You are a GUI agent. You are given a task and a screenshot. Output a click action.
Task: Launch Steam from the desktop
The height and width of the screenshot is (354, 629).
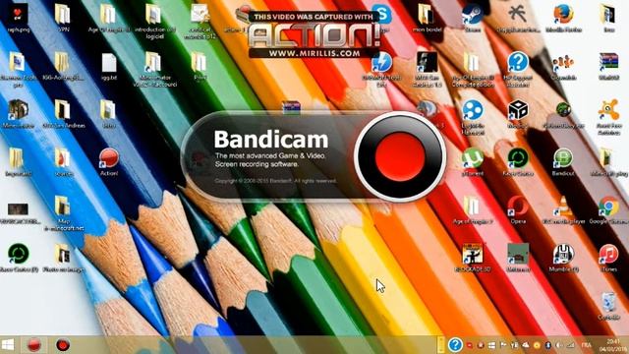tap(472, 18)
